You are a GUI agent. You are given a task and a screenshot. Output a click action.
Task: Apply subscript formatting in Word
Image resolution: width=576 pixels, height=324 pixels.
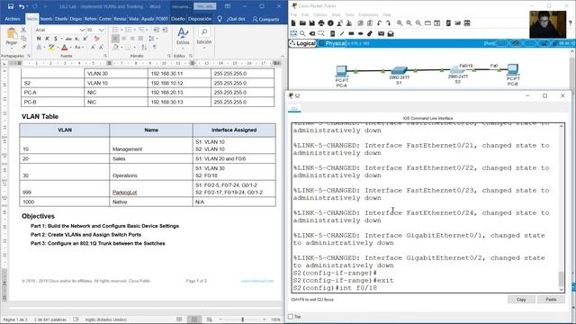[x=76, y=39]
